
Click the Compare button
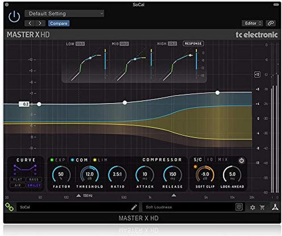click(59, 23)
